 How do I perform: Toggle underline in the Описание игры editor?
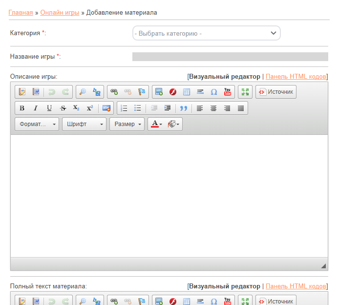click(49, 108)
